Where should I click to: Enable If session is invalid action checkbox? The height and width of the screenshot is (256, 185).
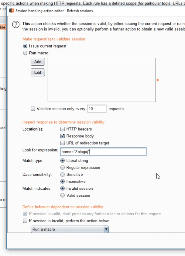pyautogui.click(x=25, y=221)
